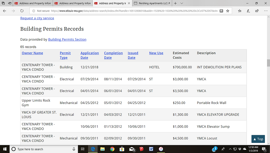Switch to first Address and Property tab

click(x=33, y=3)
